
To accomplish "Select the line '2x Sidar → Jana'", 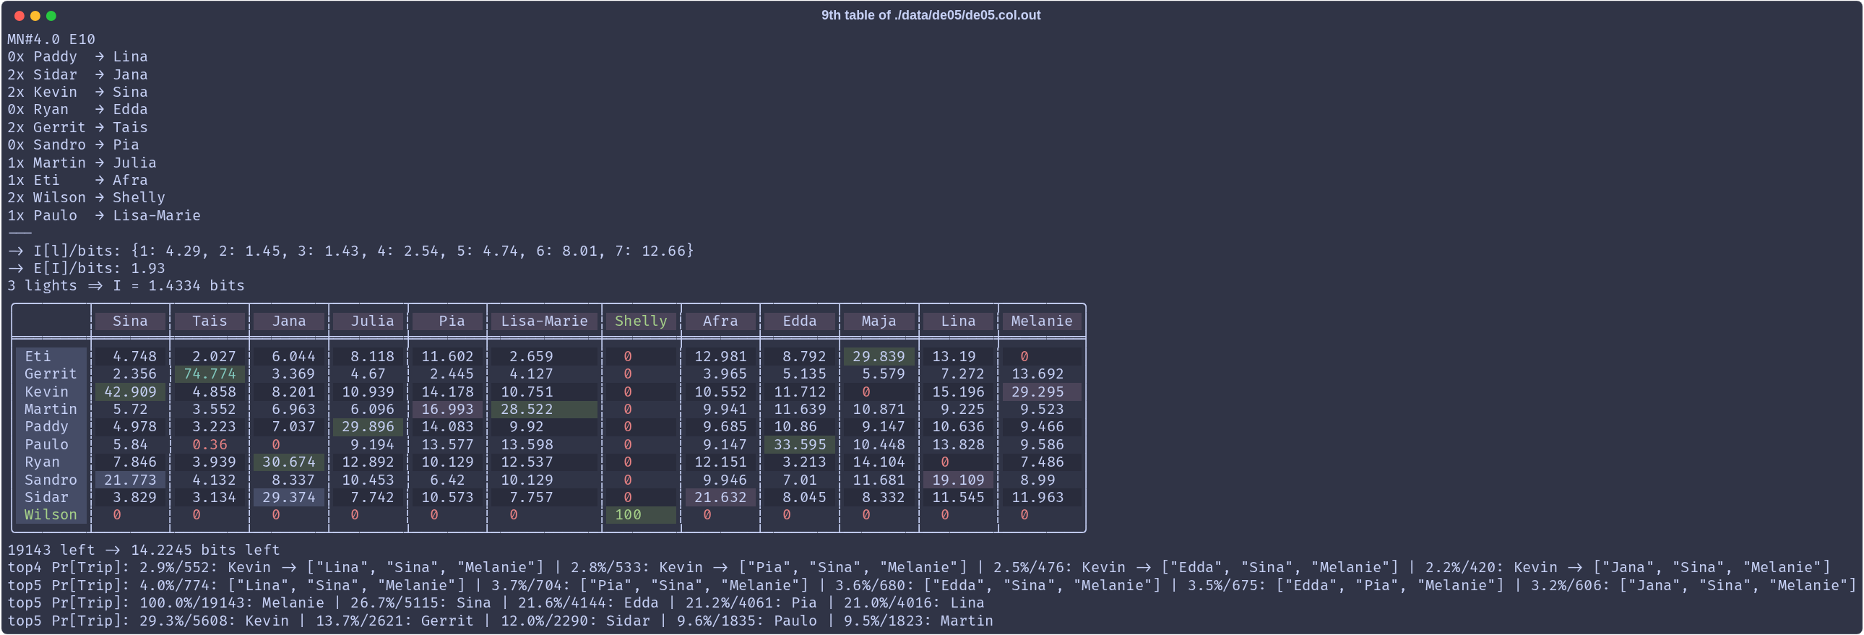I will (x=77, y=74).
